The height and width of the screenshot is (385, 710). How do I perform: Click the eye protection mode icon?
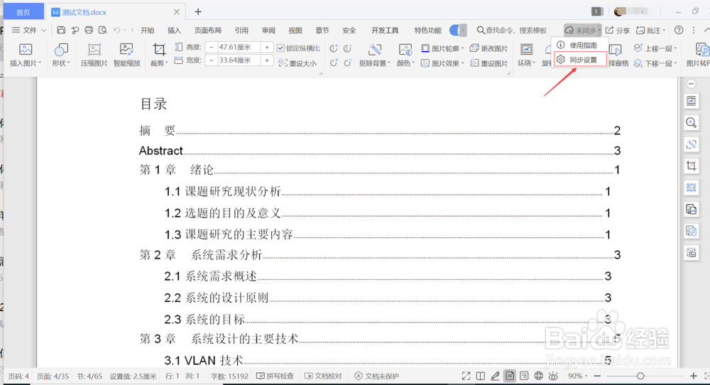(x=553, y=376)
